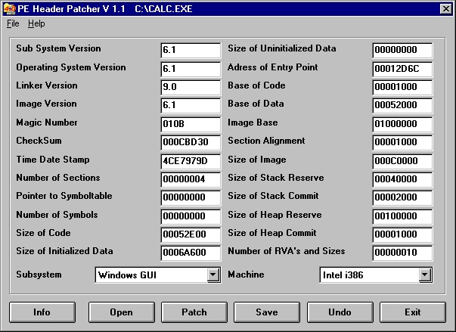Select the Intel i386 machine combo box
The height and width of the screenshot is (332, 456).
pyautogui.click(x=376, y=275)
